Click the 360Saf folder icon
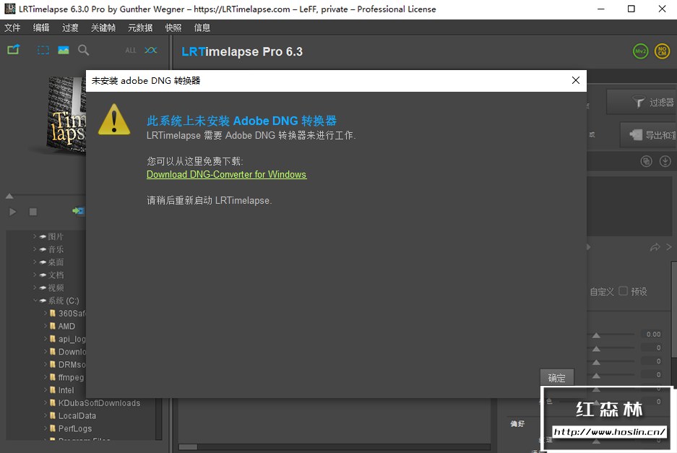The height and width of the screenshot is (453, 677). [53, 313]
